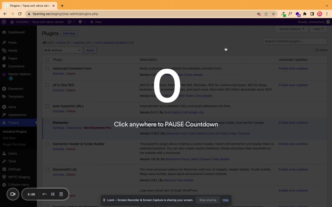Open Plugin File Editor submenu item
Viewport: 332px width, 207px height.
[14, 145]
